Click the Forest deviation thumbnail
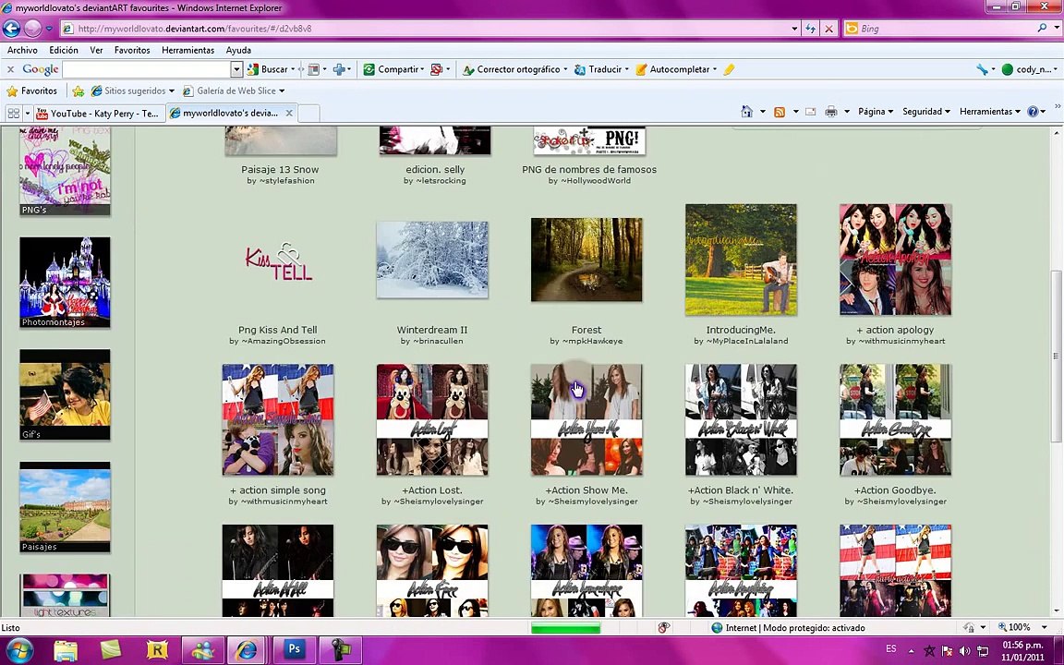The height and width of the screenshot is (665, 1064). [x=586, y=260]
